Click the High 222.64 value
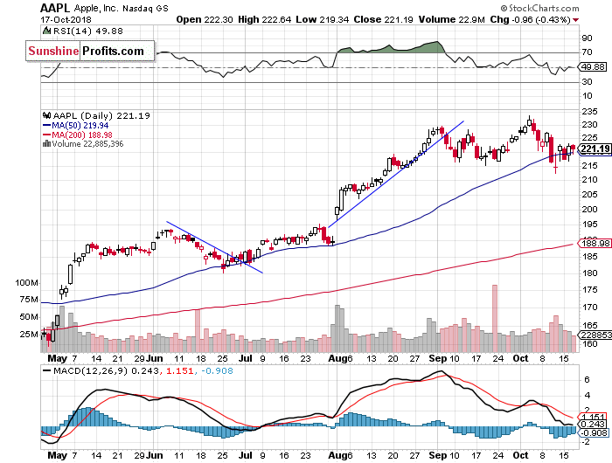Image resolution: width=612 pixels, height=463 pixels. [264, 19]
